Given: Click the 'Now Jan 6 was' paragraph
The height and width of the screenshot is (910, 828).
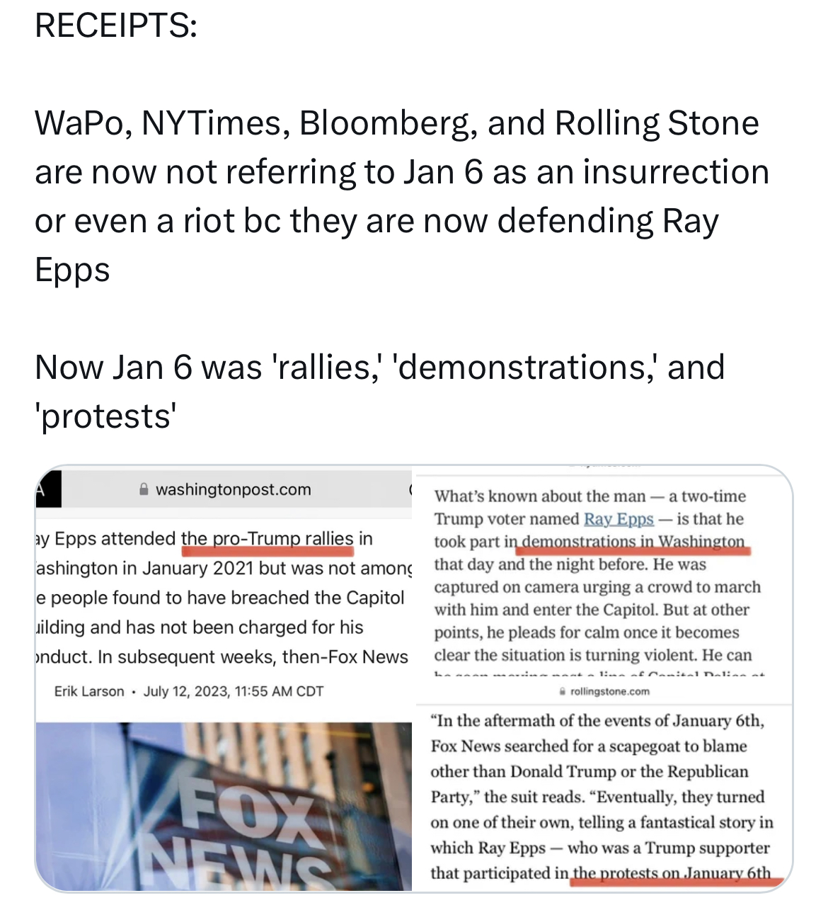Looking at the screenshot, I should (379, 391).
